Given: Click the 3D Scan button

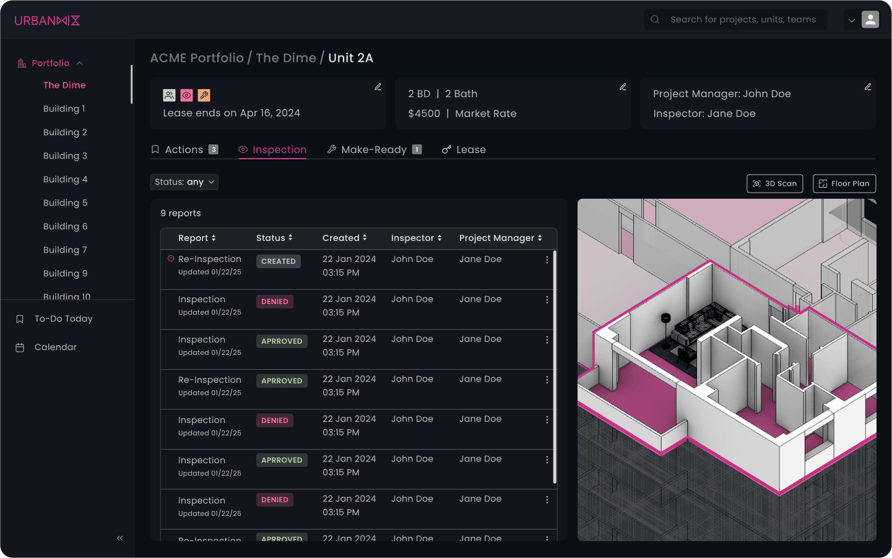Looking at the screenshot, I should pos(775,184).
